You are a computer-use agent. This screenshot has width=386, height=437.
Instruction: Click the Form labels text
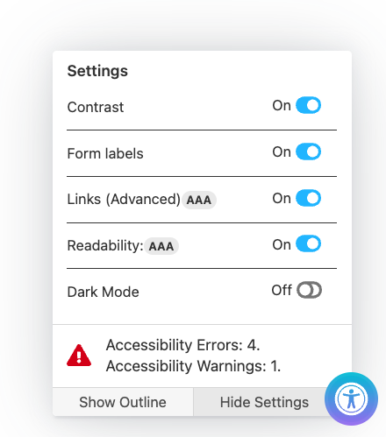coord(105,153)
